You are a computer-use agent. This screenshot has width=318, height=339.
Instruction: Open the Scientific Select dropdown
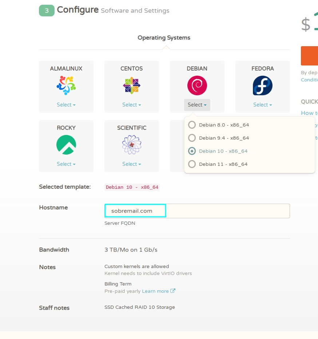(x=131, y=164)
